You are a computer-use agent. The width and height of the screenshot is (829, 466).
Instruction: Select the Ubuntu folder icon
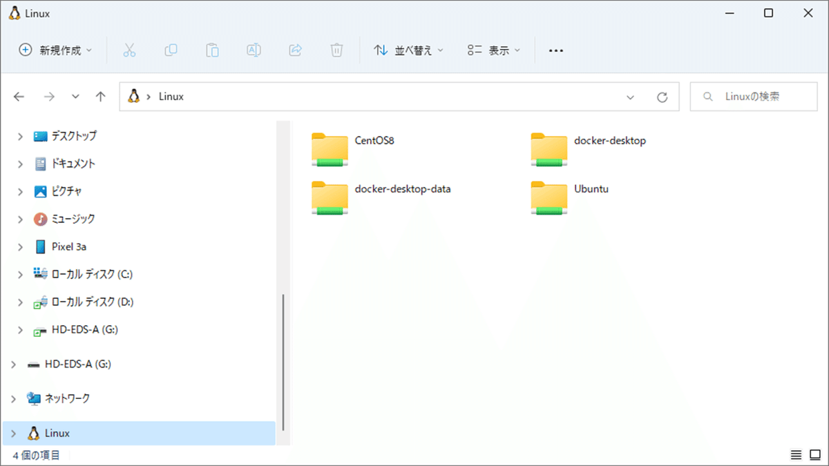coord(549,198)
